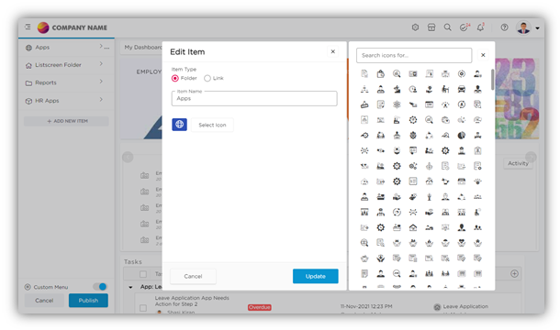The image size is (560, 330).
Task: Click the Select Icon button
Action: coord(212,125)
